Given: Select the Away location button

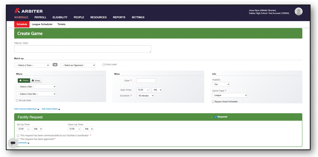Looking at the screenshot, I should point(36,80).
